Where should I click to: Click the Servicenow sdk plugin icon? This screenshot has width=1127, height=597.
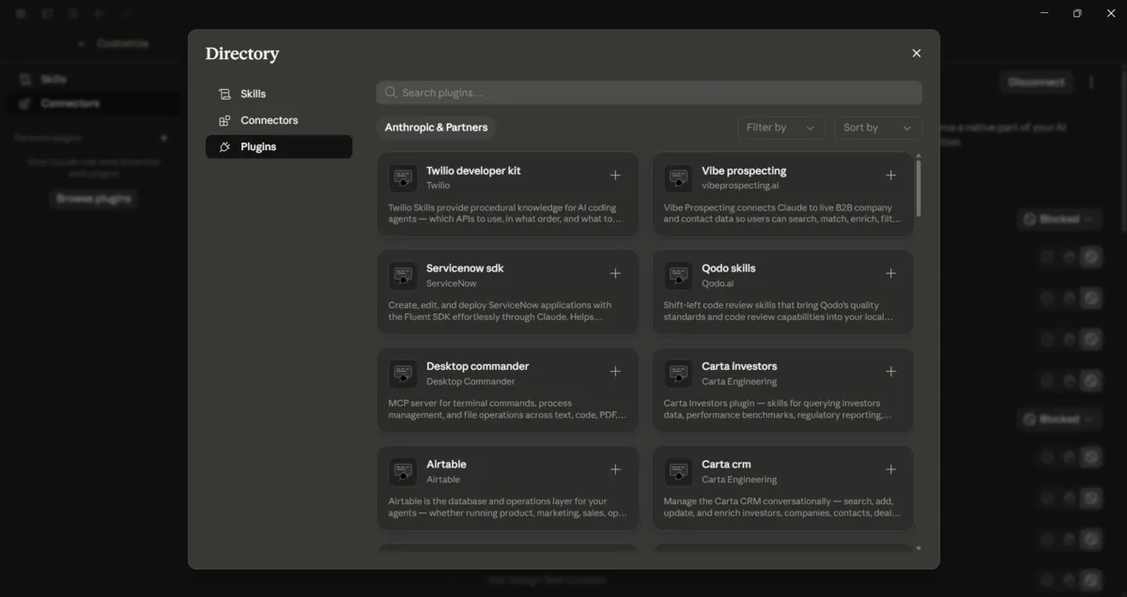click(x=403, y=275)
